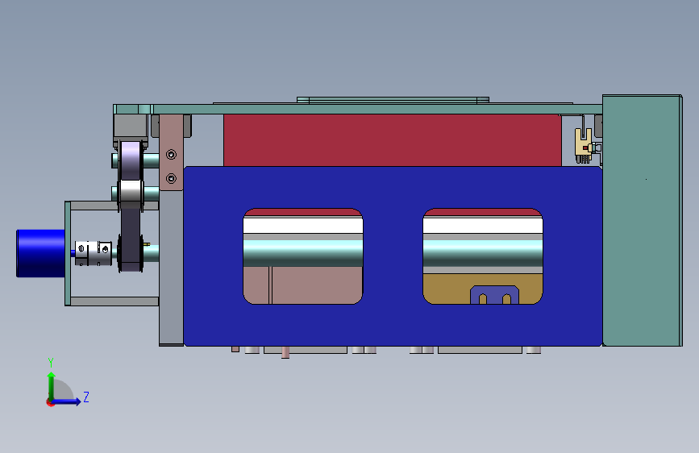
Task: Select the pink block in the left window
Action: pos(303,285)
